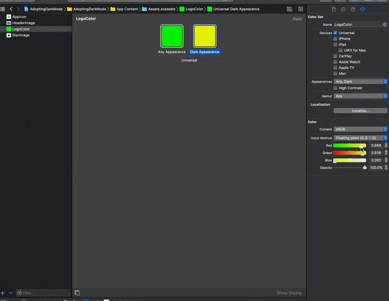The image size is (389, 301).
Task: Click the Any Appearance label
Action: [x=172, y=52]
